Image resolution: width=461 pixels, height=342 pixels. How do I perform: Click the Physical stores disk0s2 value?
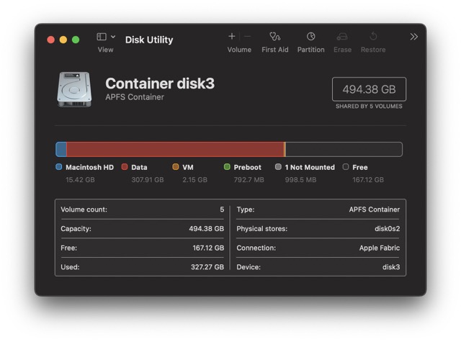388,228
